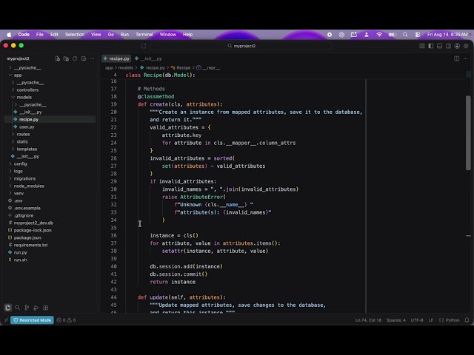Click the Apple menu logo
The width and height of the screenshot is (474, 355).
[x=9, y=35]
